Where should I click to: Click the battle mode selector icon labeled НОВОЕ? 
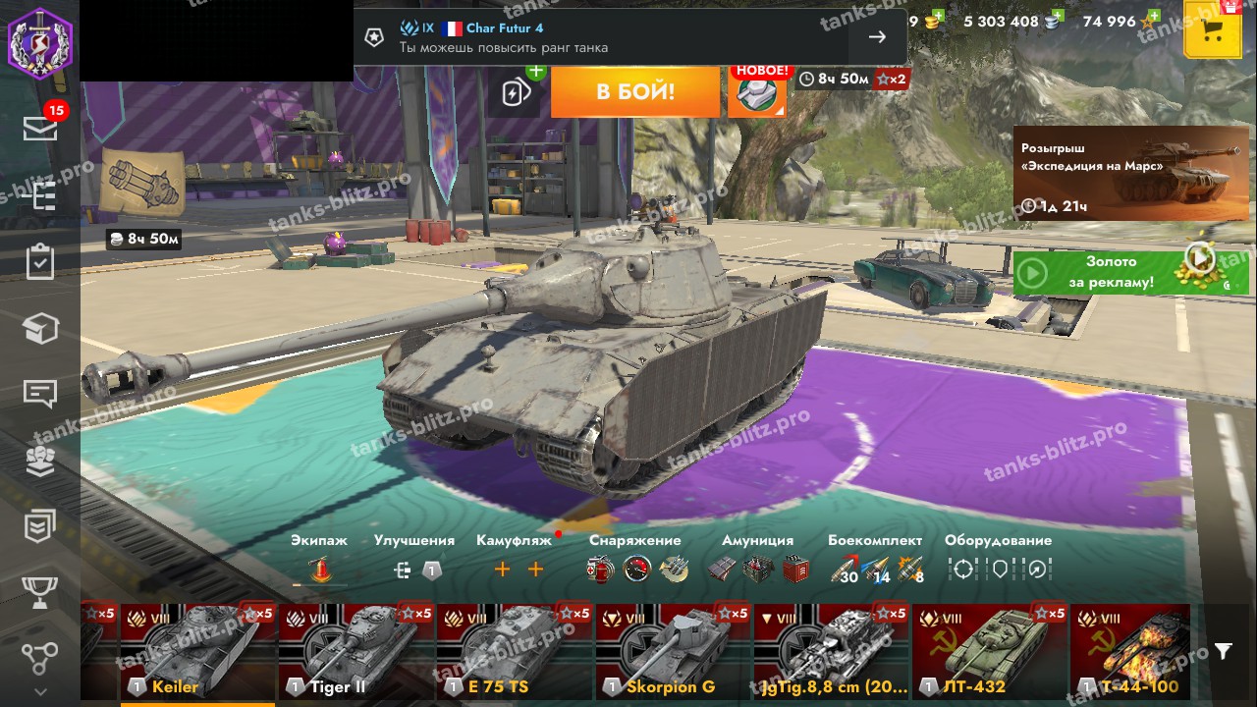(757, 92)
